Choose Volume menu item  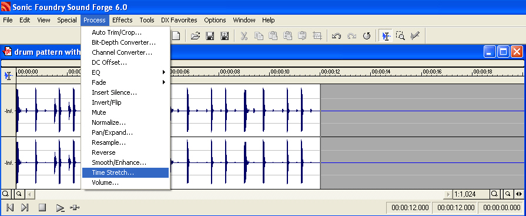coord(125,182)
